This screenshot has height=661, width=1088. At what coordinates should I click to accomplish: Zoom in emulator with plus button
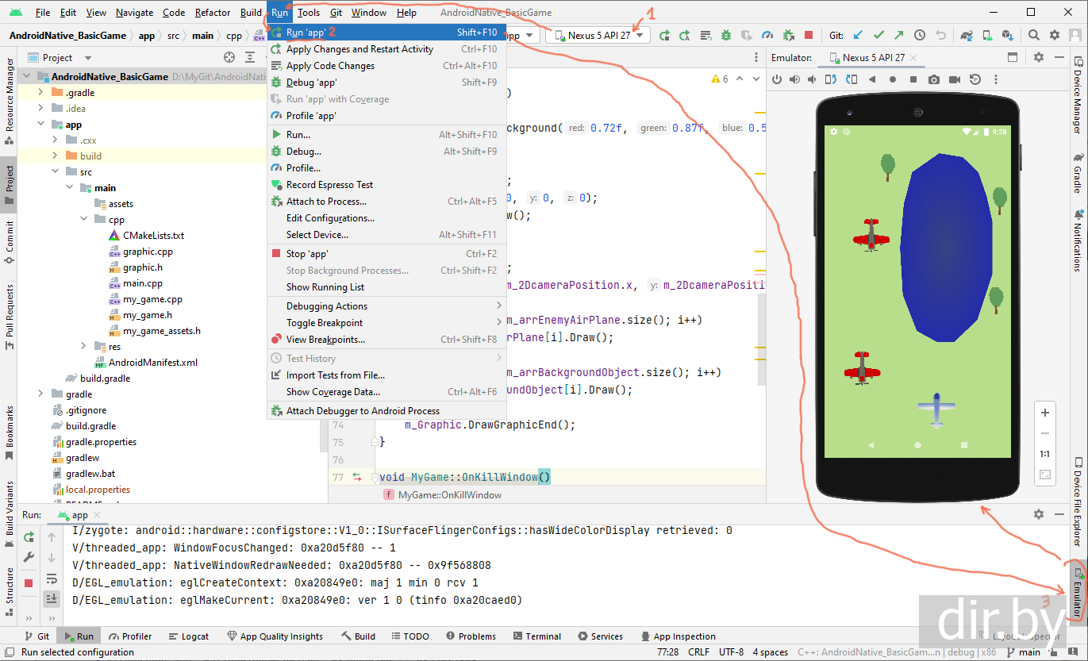pyautogui.click(x=1045, y=413)
